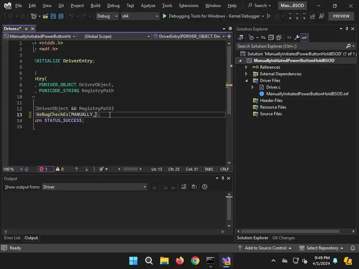Click the PREVIEW button
This screenshot has height=269, width=359.
[x=341, y=16]
